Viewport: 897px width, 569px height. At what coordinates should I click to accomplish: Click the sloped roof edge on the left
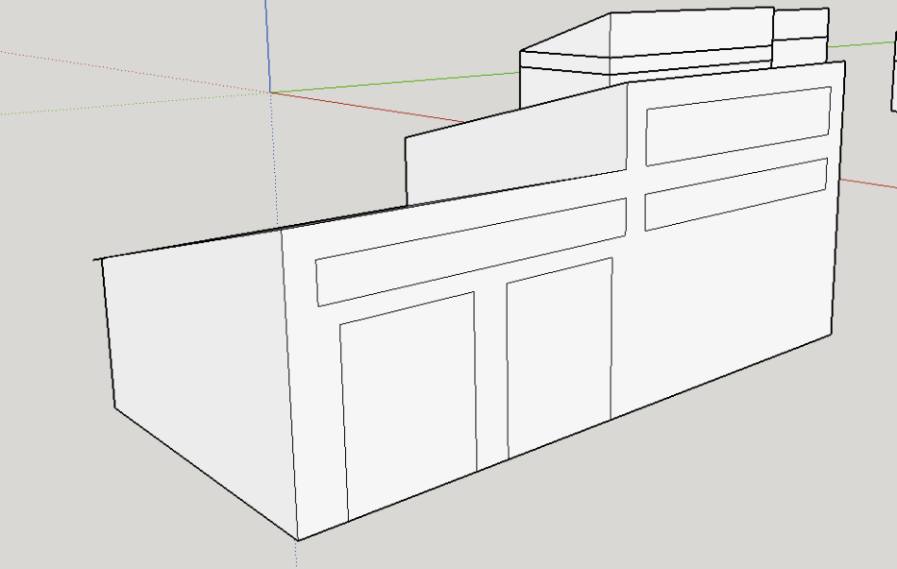click(x=189, y=243)
